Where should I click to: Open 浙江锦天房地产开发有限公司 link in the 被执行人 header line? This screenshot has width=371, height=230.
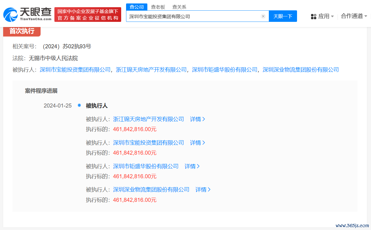(x=151, y=70)
